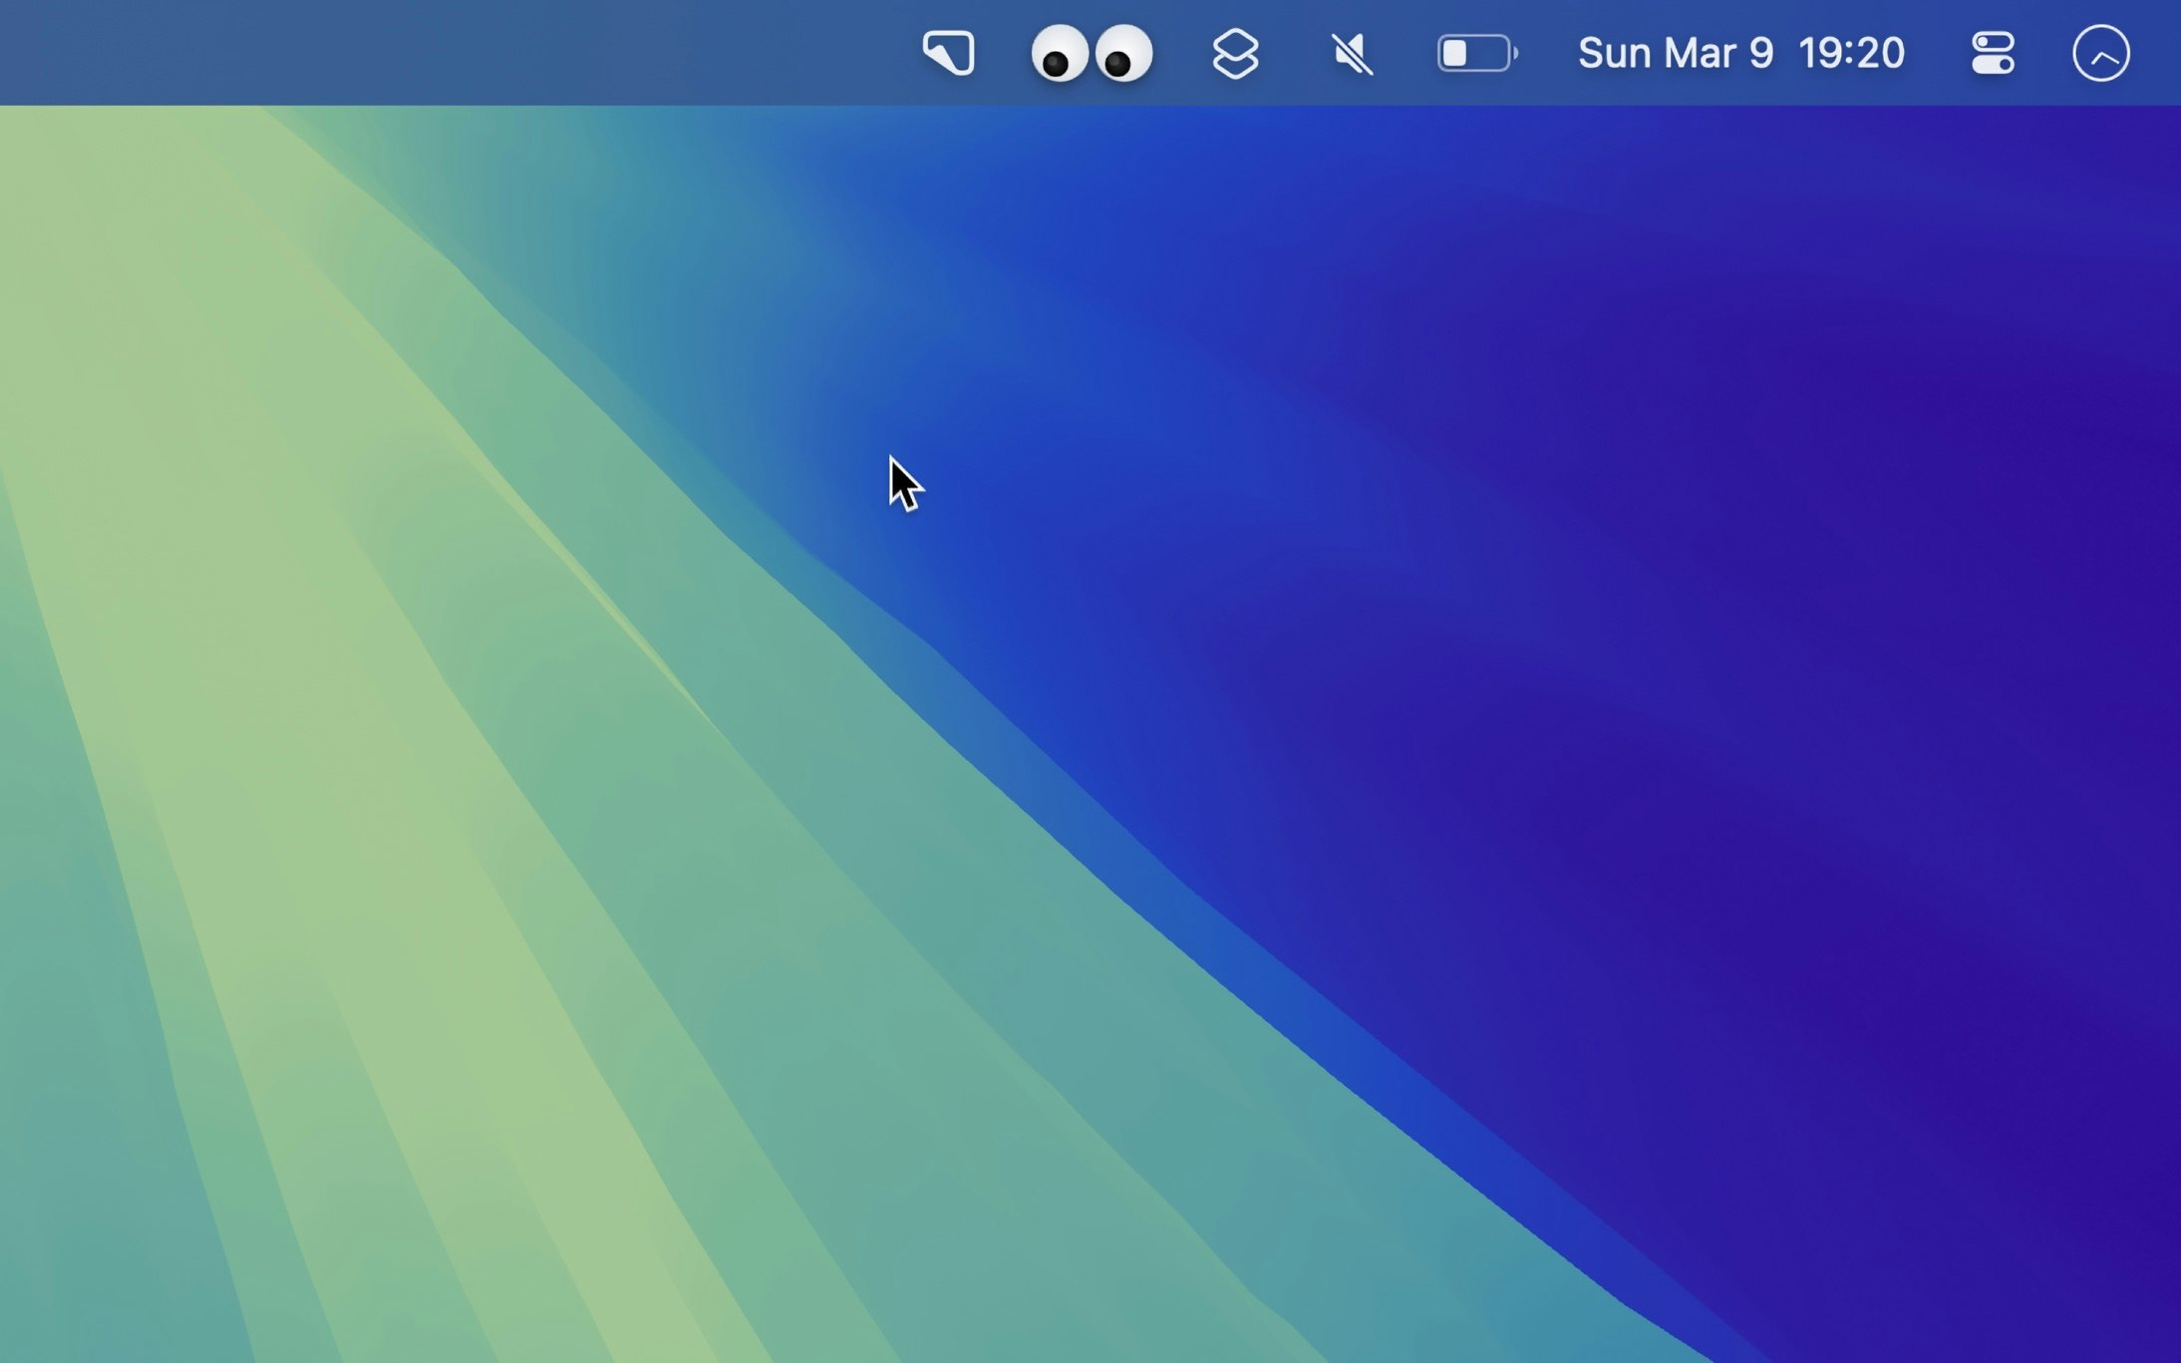Expand hidden items with the circular arrow icon

point(2101,53)
